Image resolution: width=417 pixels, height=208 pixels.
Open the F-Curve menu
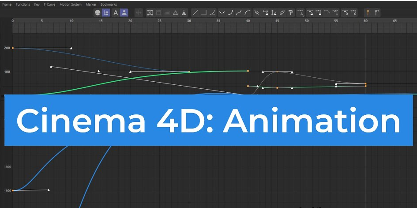(49, 4)
